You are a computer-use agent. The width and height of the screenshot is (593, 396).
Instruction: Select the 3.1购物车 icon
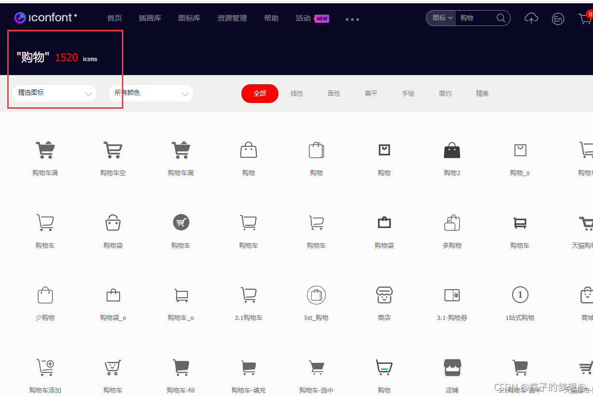[249, 295]
